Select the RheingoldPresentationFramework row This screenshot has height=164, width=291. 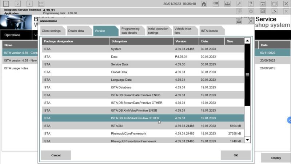point(143,141)
